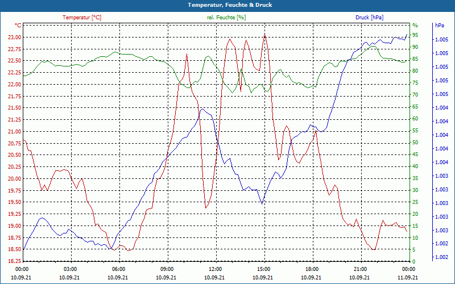The image size is (455, 284).
Task: Click the "°C" unit label on temperature axis
Action: point(18,26)
